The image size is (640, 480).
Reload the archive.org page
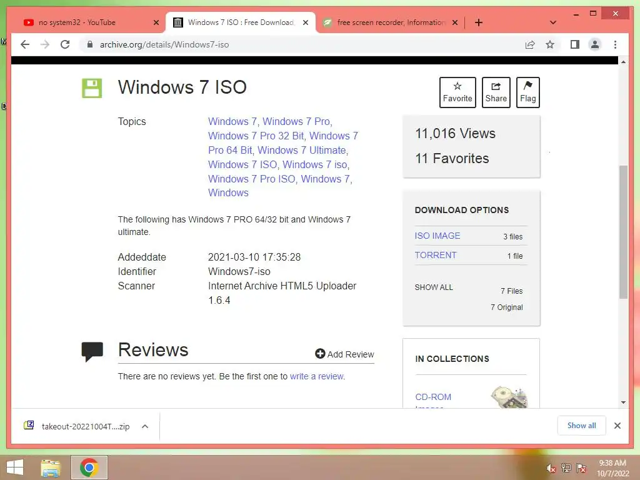click(x=65, y=44)
